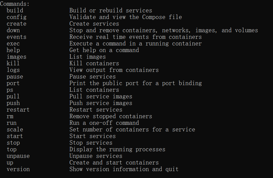273x178 pixels.
Task: Click the 'down' command entry
Action: coord(13,31)
